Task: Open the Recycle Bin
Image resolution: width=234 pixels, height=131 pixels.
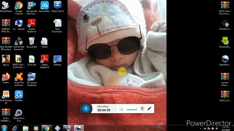Action: point(32,43)
